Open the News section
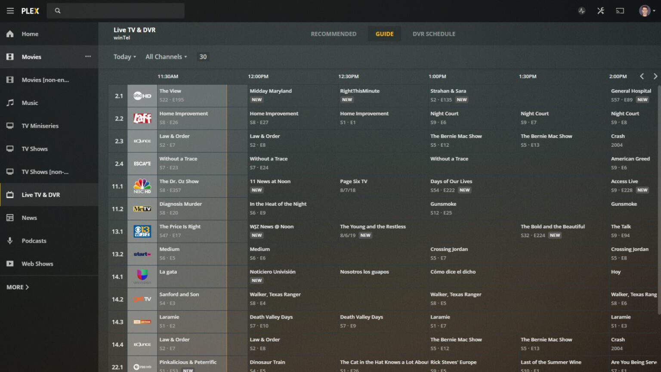Viewport: 661px width, 372px height. point(29,217)
